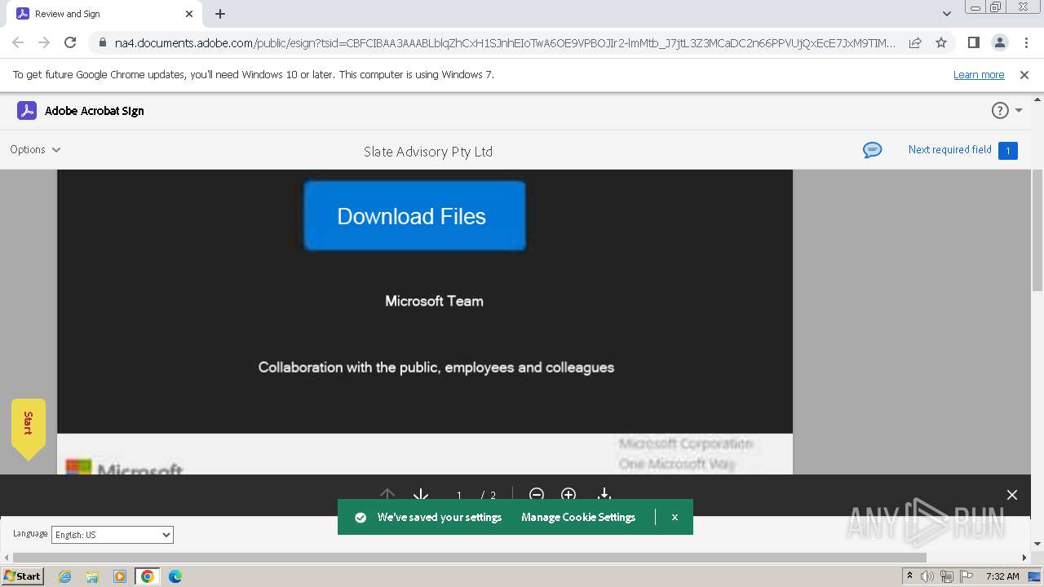Click the 7:32 AM clock
1044x587 pixels.
pyautogui.click(x=1002, y=576)
